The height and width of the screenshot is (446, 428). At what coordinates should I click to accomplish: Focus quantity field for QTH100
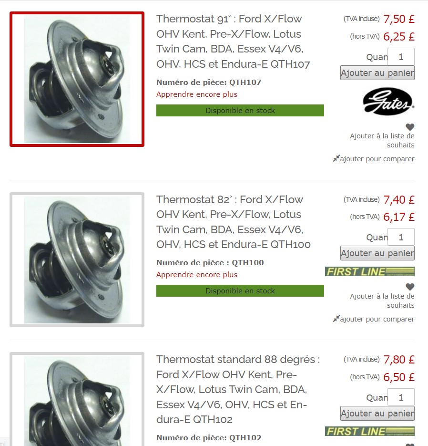[x=401, y=237]
